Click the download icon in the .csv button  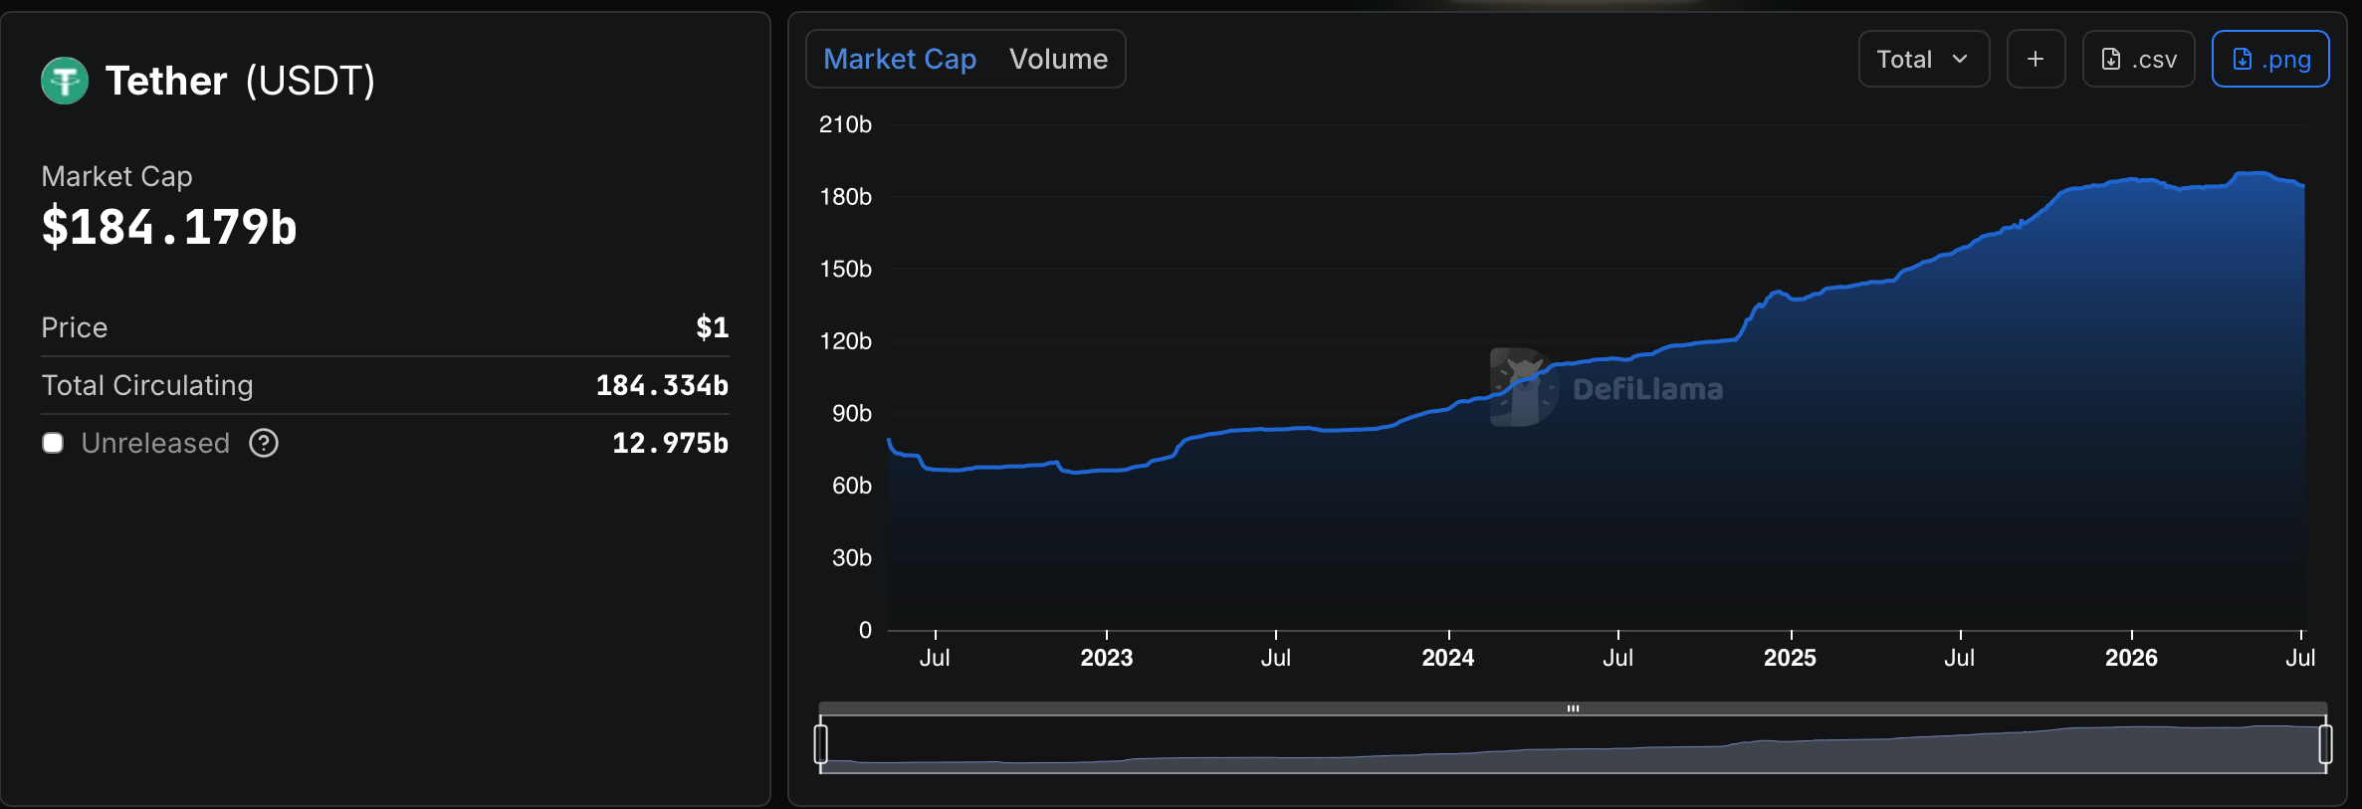tap(2111, 60)
